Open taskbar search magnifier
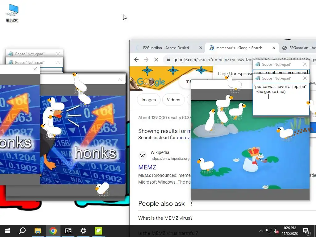The height and width of the screenshot is (237, 316). pyautogui.click(x=22, y=231)
